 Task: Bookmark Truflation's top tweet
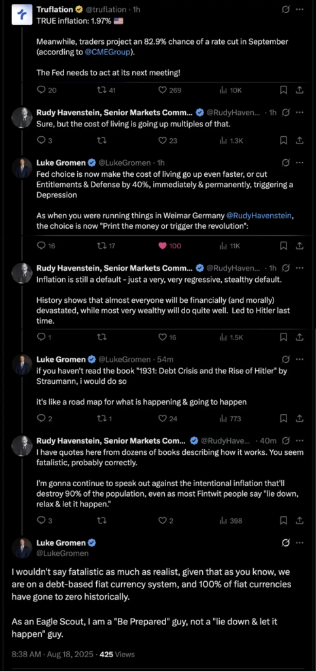click(x=283, y=90)
